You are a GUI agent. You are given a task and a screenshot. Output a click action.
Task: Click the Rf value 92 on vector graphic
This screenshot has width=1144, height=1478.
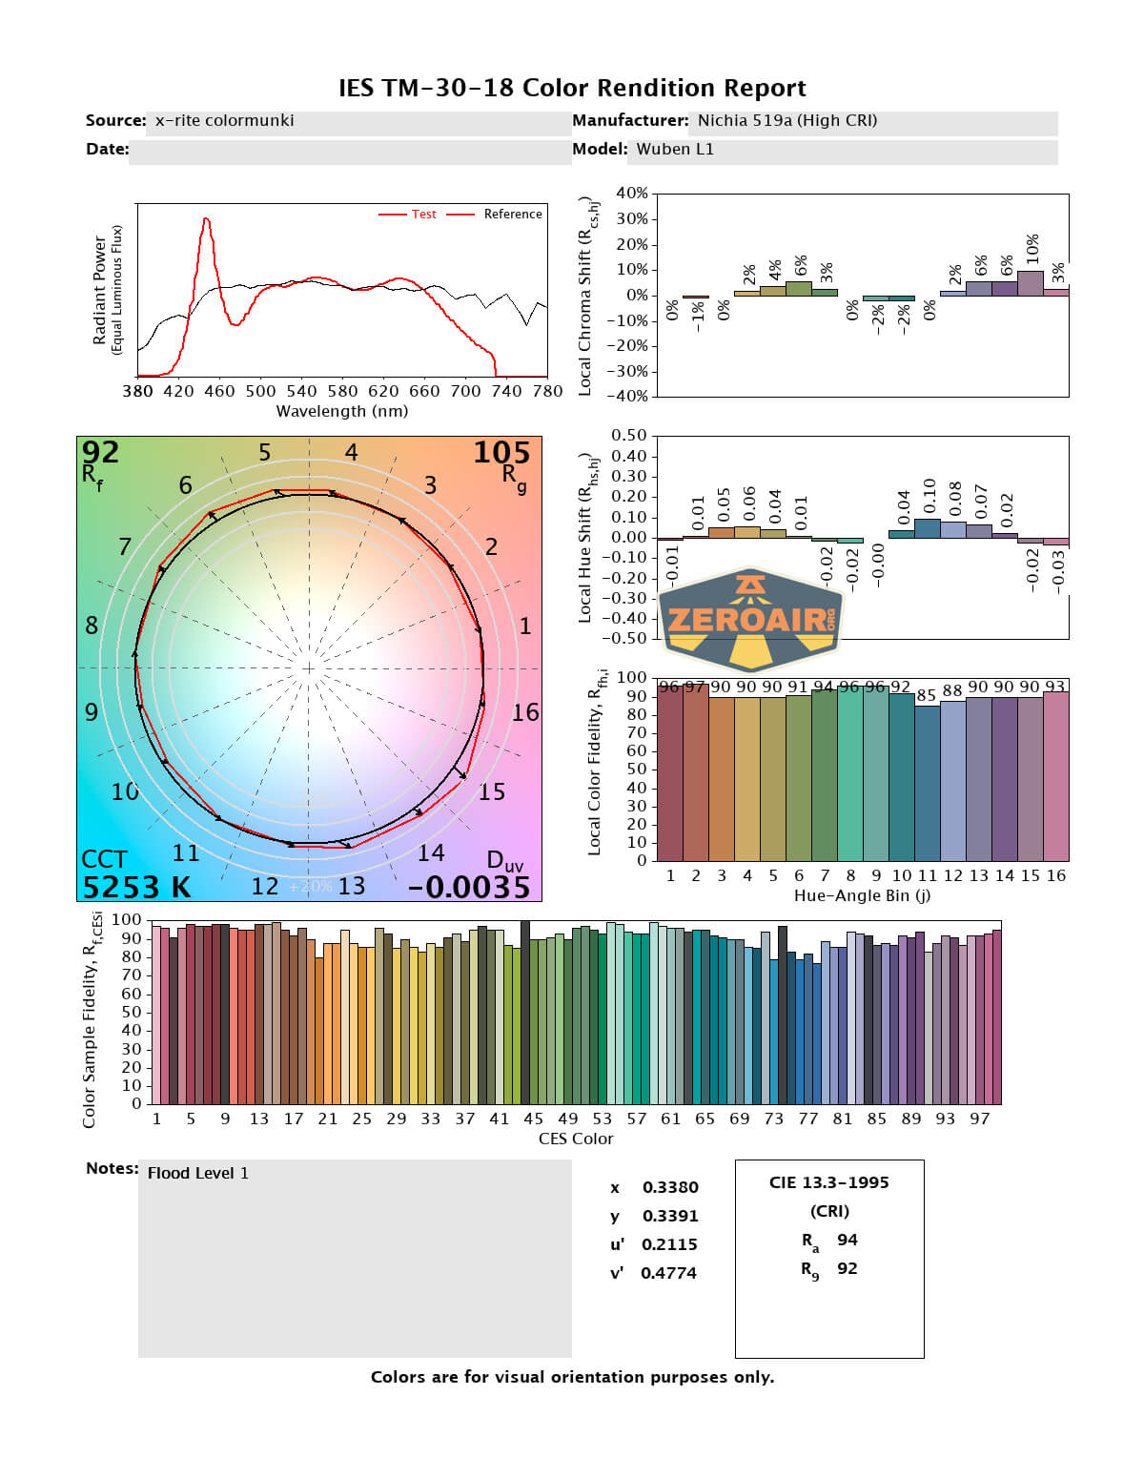tap(100, 452)
